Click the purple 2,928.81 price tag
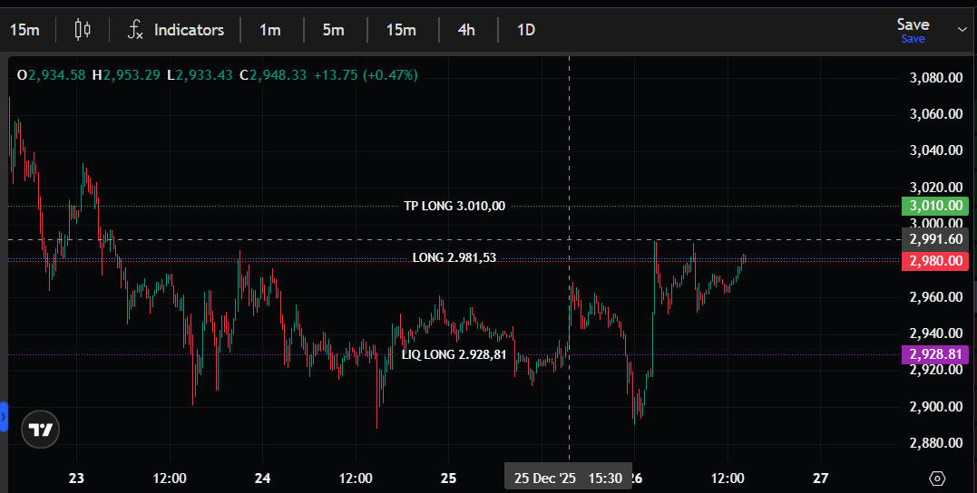Viewport: 977px width, 493px height. 935,354
